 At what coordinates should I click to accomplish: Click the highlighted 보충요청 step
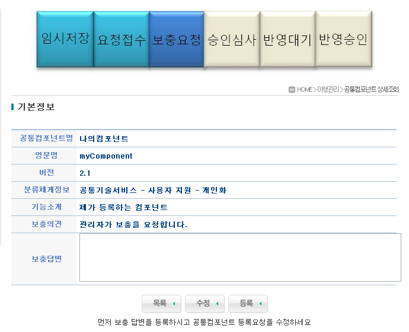tap(177, 39)
